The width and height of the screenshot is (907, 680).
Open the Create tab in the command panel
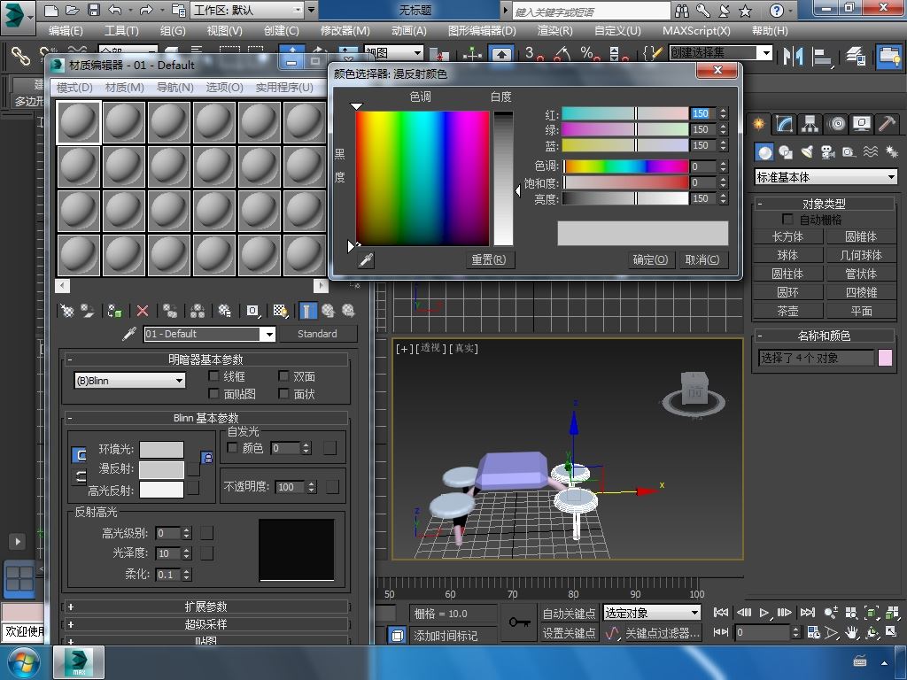[x=758, y=124]
